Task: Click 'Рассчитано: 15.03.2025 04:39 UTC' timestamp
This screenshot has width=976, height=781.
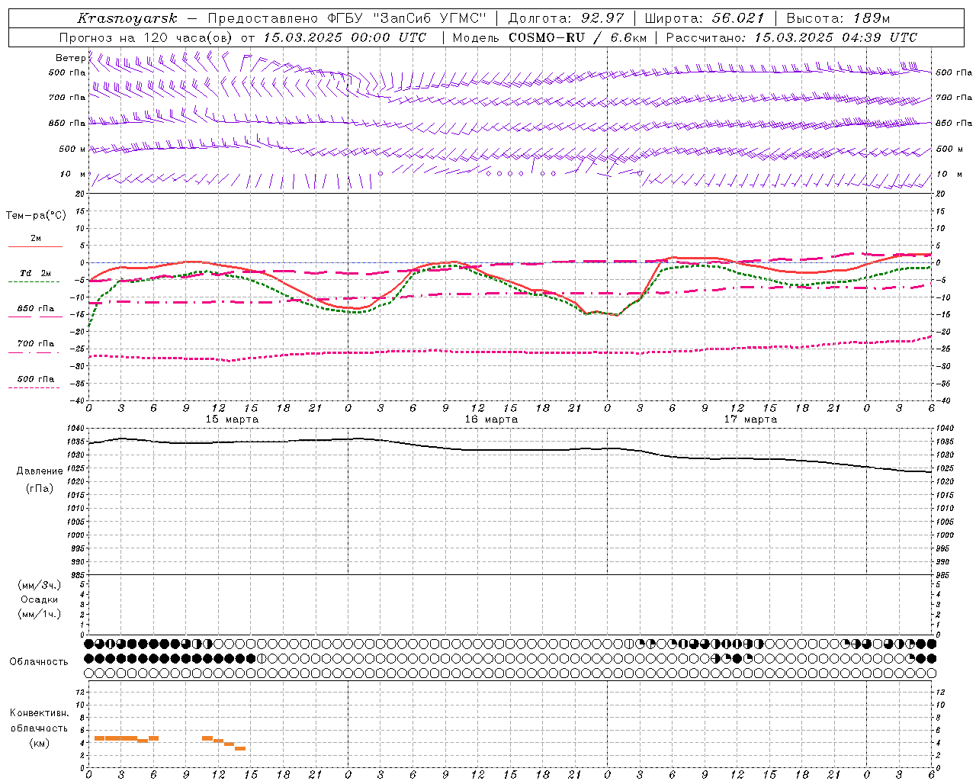Action: pyautogui.click(x=791, y=37)
